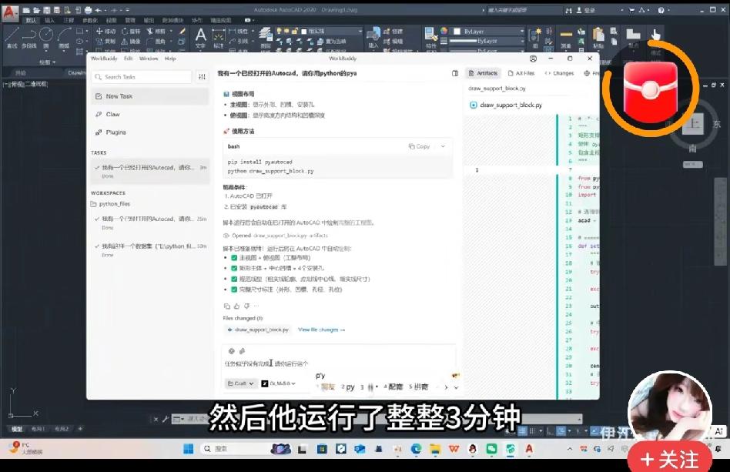730x472 pixels.
Task: Open the WorkBuddy Window menu
Action: (x=149, y=59)
